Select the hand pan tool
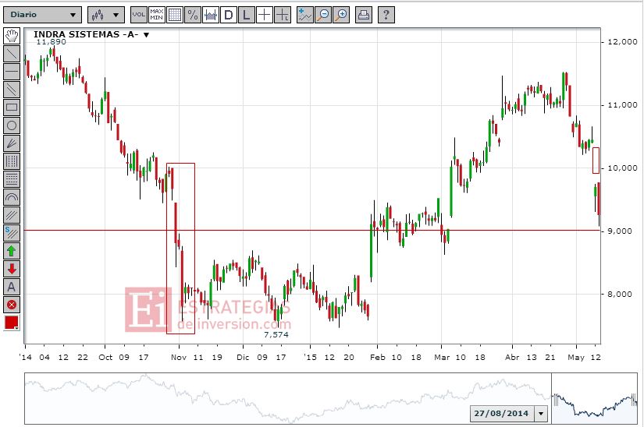This screenshot has height=427, width=644. click(12, 36)
